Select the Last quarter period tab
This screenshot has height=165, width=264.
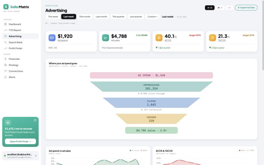(136, 17)
